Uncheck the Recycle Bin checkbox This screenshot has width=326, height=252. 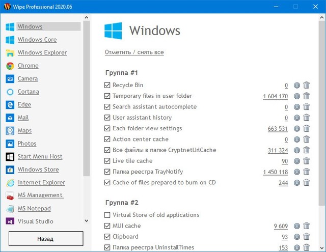pos(107,86)
